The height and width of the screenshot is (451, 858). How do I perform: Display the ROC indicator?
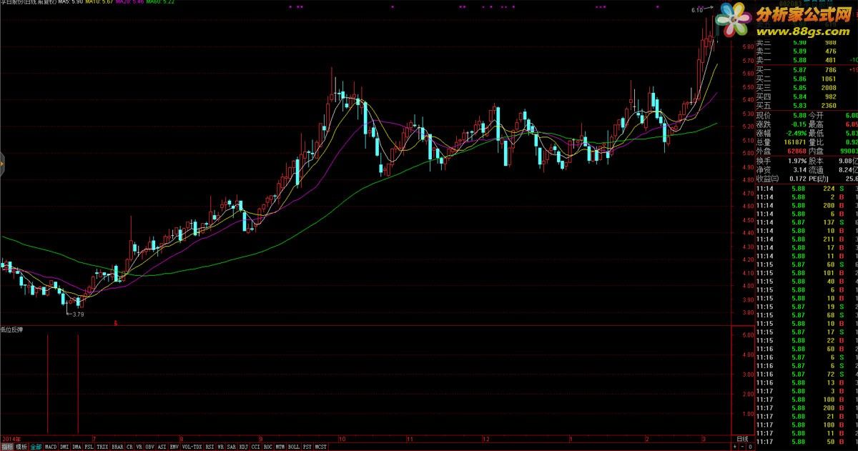(x=267, y=447)
